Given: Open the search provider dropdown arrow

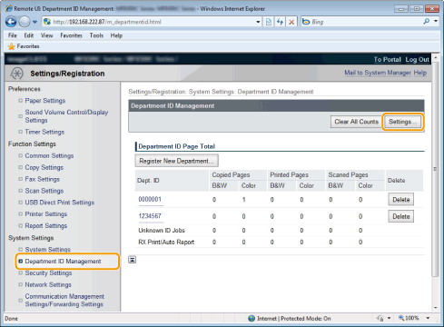Looking at the screenshot, I should (x=436, y=21).
